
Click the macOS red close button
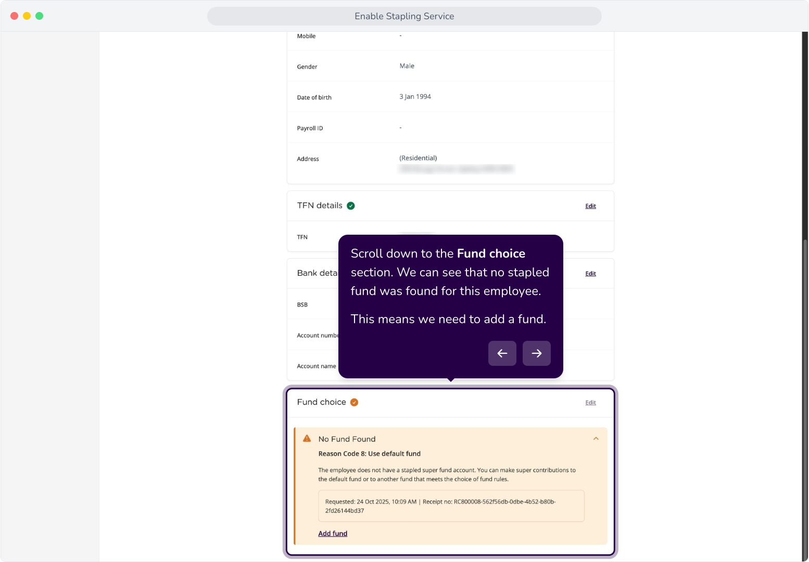(x=14, y=16)
